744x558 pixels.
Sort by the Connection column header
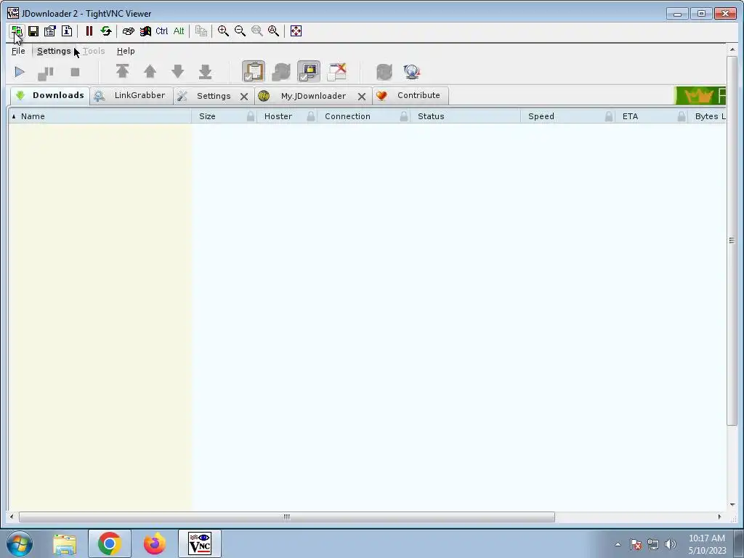(347, 116)
